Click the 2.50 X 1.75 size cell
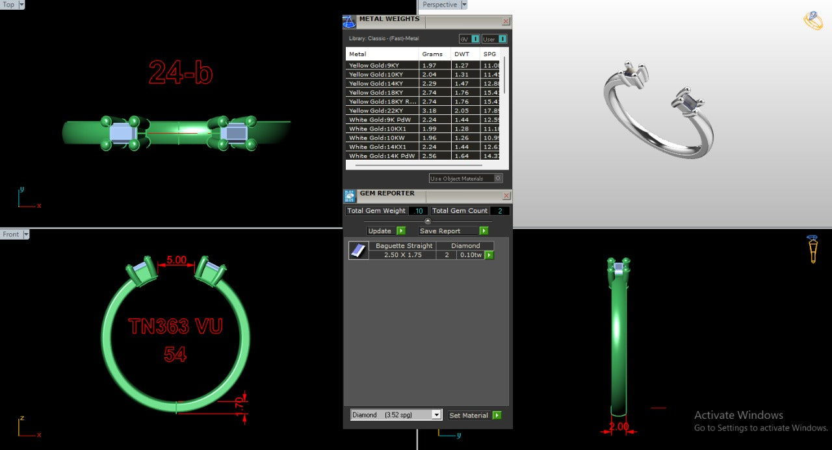The height and width of the screenshot is (450, 832). coord(404,255)
